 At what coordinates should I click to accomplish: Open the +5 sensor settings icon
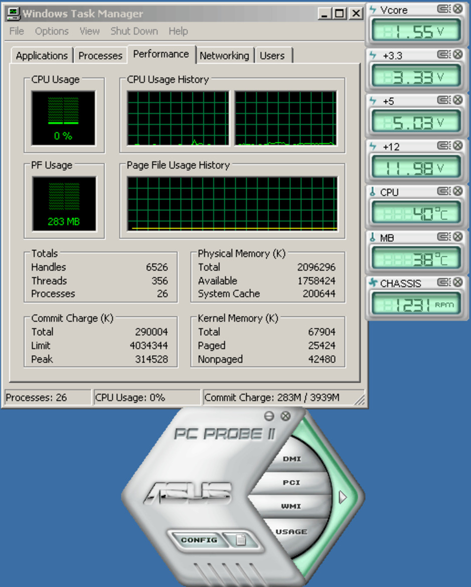(x=444, y=100)
